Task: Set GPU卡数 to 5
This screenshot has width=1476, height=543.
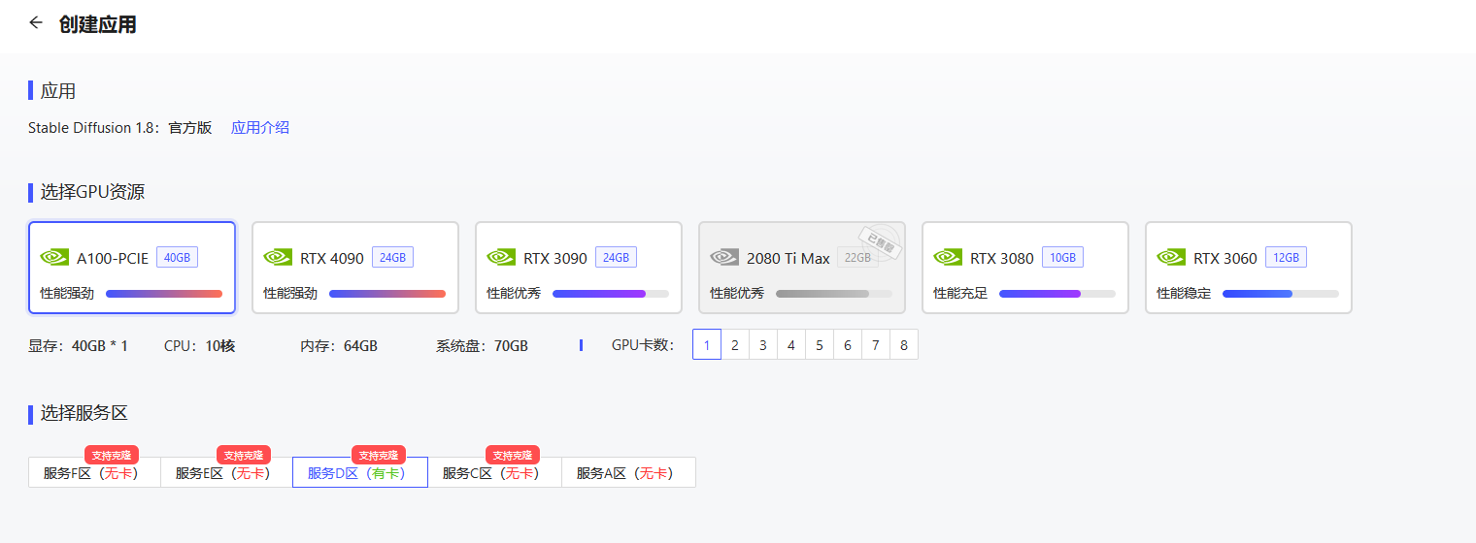Action: pyautogui.click(x=820, y=344)
